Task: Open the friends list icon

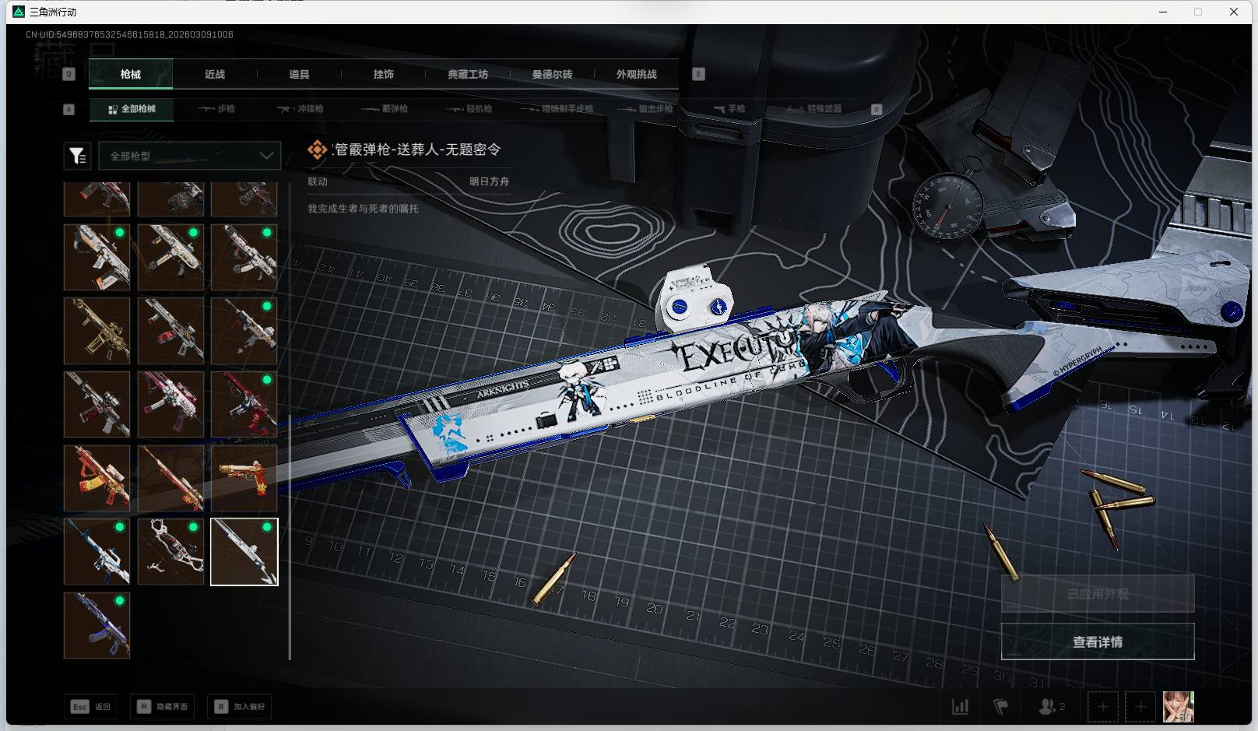Action: point(1047,707)
